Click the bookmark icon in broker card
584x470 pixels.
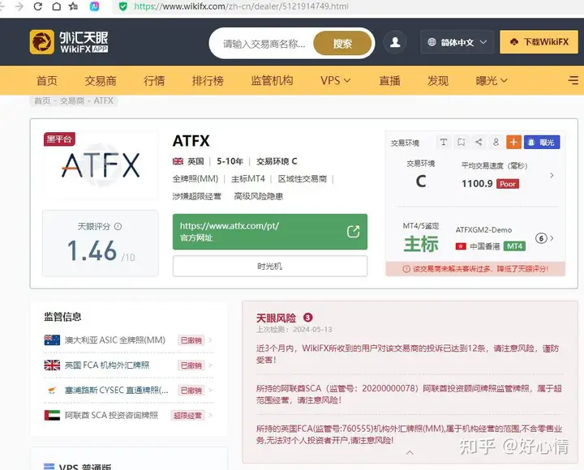461,142
